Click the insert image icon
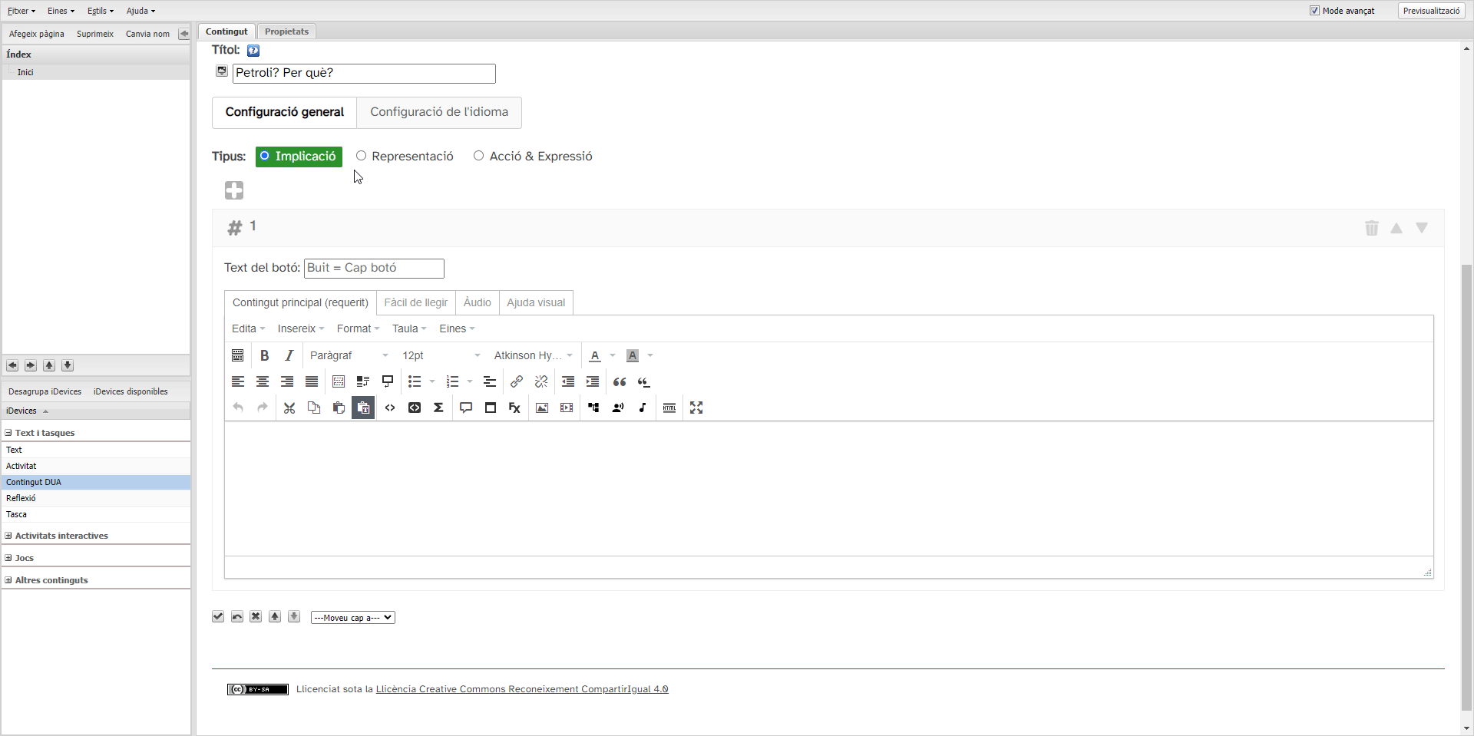Image resolution: width=1474 pixels, height=736 pixels. 542,408
